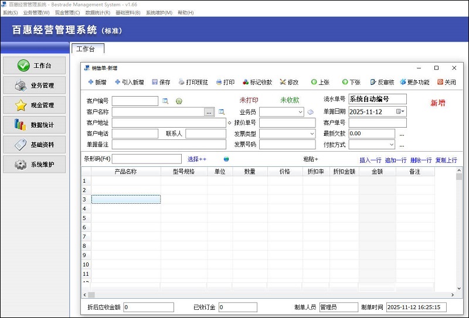Click the 关闭 toolbar button
This screenshot has width=469, height=318.
[x=447, y=82]
